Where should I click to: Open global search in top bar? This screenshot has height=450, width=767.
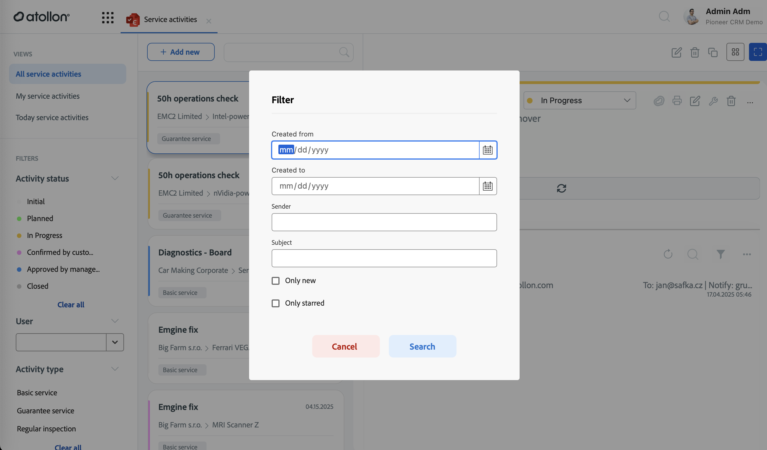tap(664, 16)
